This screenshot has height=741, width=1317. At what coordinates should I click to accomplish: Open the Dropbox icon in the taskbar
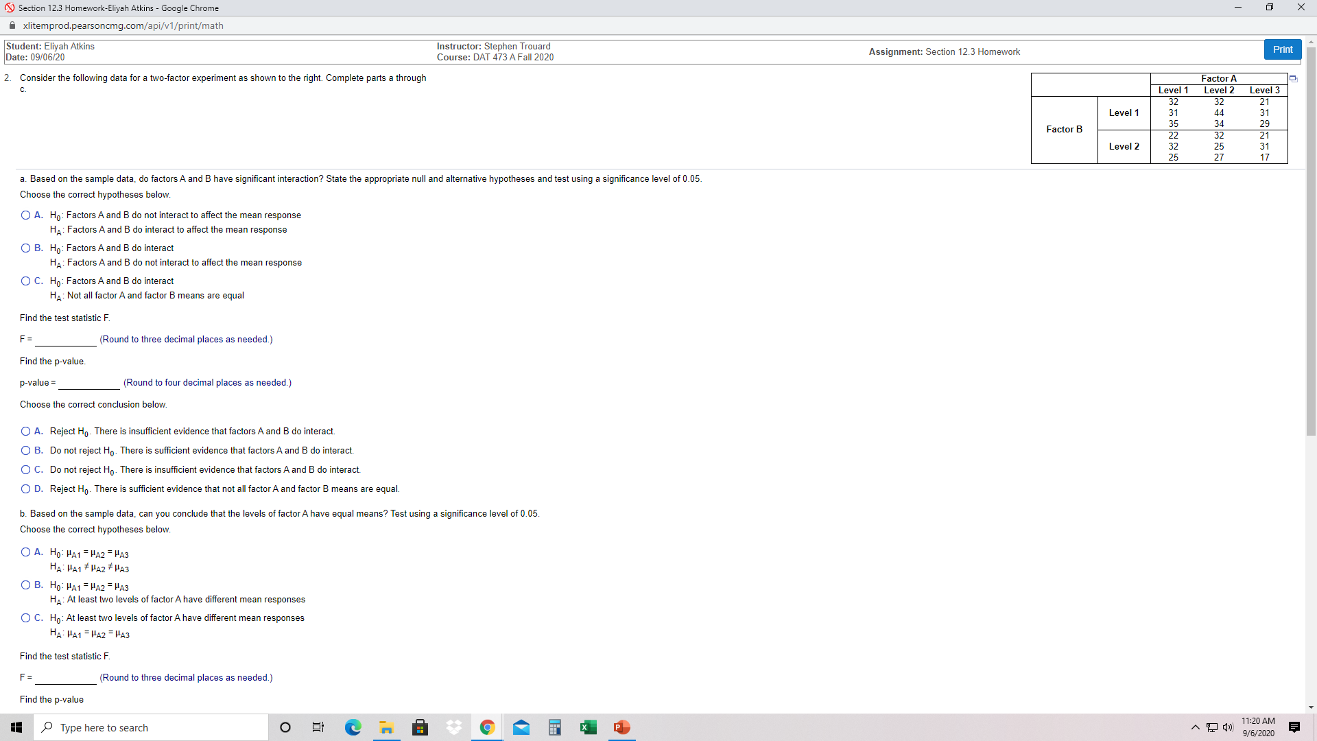click(453, 727)
